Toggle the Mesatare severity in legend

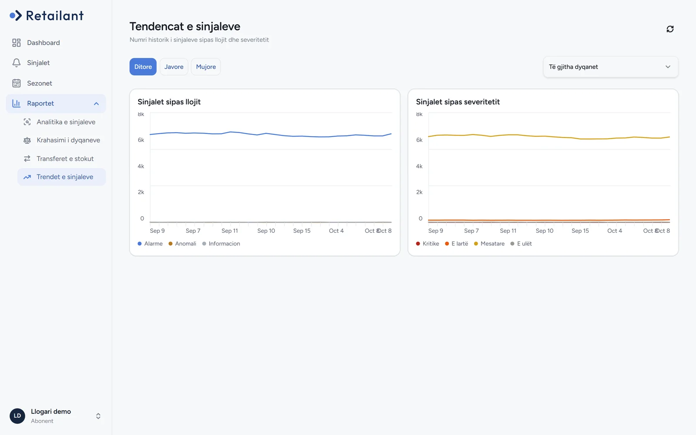[489, 244]
